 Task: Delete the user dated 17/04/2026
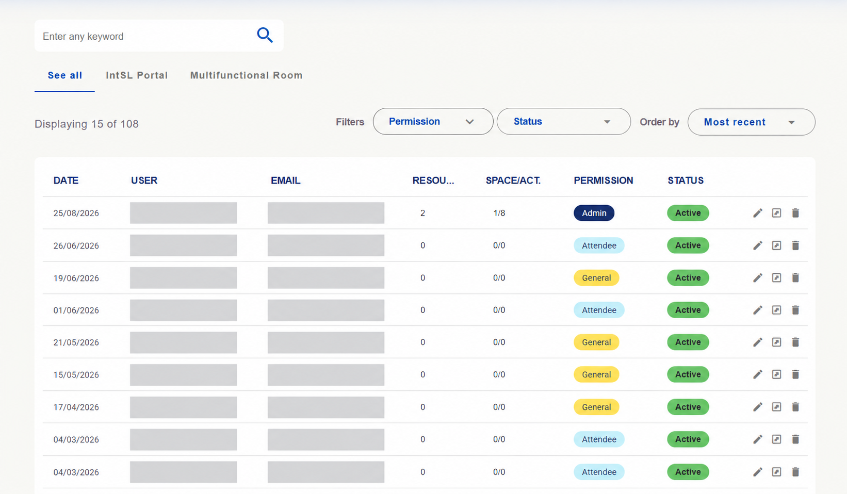click(795, 407)
